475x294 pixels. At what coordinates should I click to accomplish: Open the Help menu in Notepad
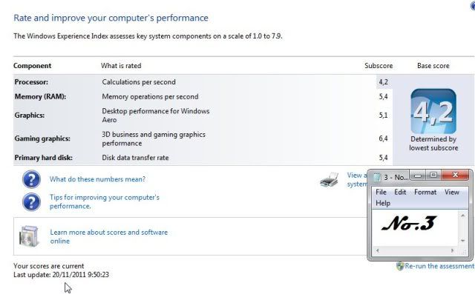click(383, 203)
